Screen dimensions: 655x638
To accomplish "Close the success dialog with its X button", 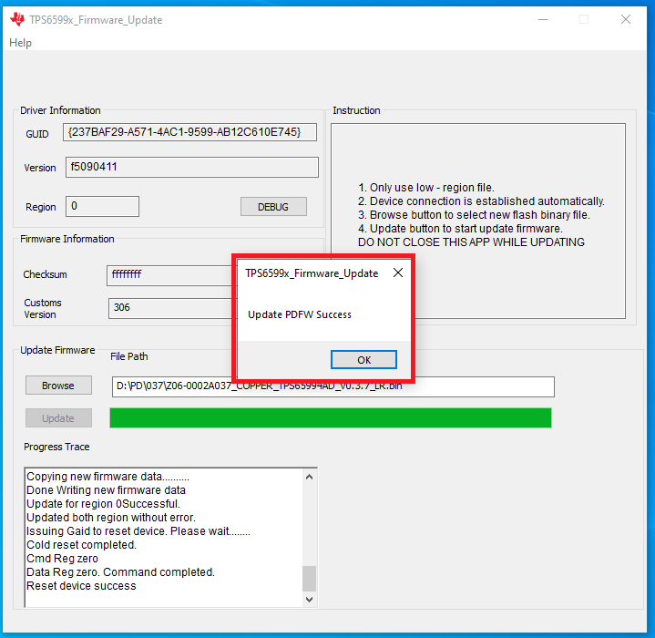I will point(397,273).
